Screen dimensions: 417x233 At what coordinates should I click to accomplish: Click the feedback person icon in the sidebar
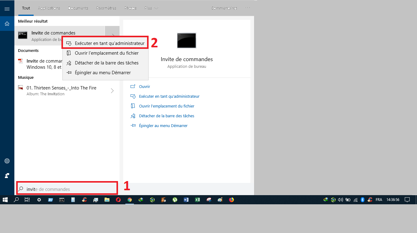[x=7, y=176]
